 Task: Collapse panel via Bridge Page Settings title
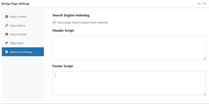(16, 4)
